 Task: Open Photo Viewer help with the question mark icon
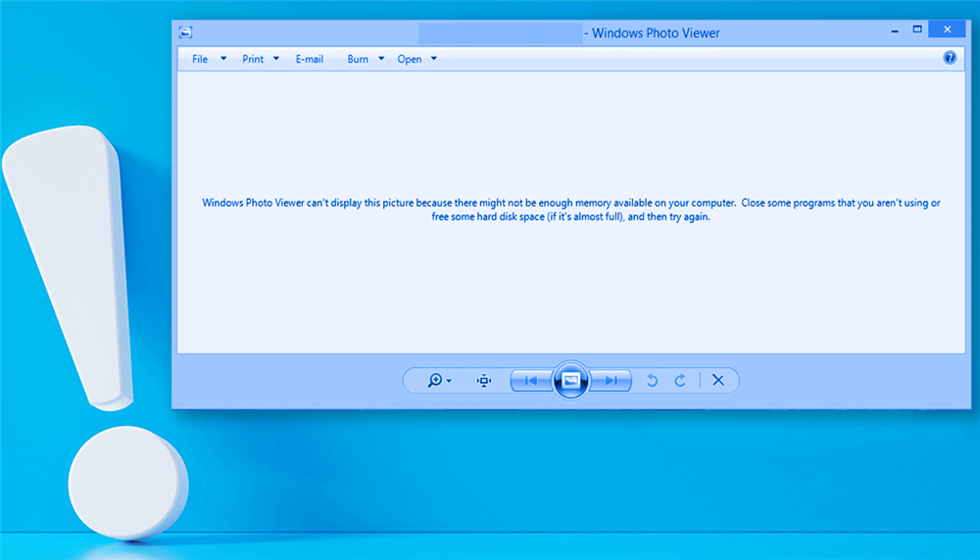949,59
